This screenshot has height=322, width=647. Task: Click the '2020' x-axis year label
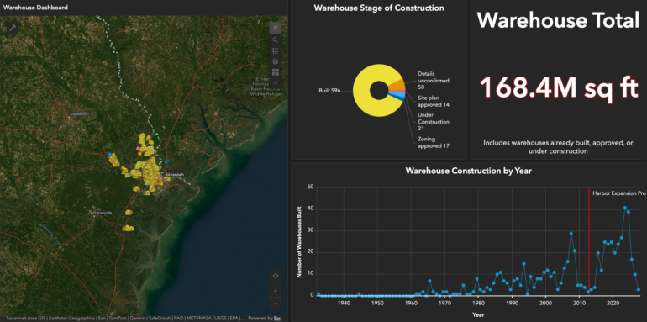[x=613, y=303]
